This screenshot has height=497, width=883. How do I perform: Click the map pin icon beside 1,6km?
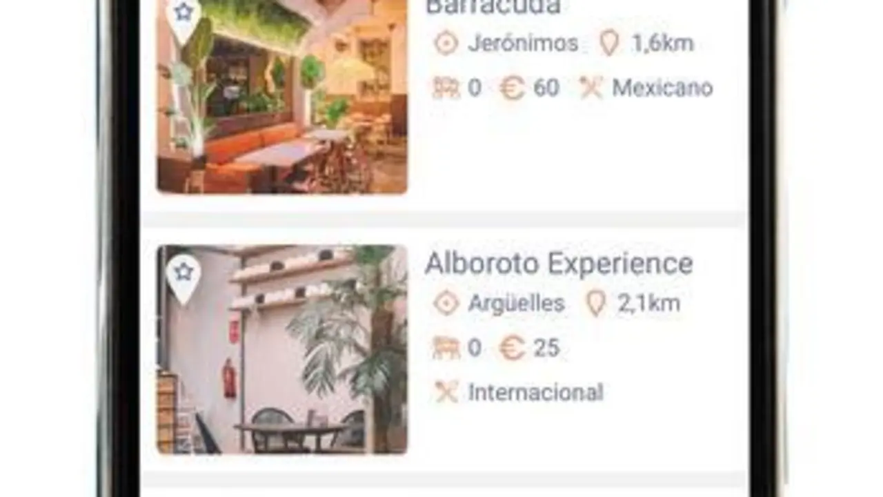coord(608,43)
